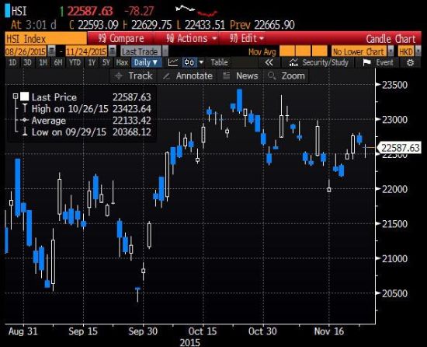Image resolution: width=427 pixels, height=347 pixels.
Task: Switch to Table view
Action: [x=219, y=62]
